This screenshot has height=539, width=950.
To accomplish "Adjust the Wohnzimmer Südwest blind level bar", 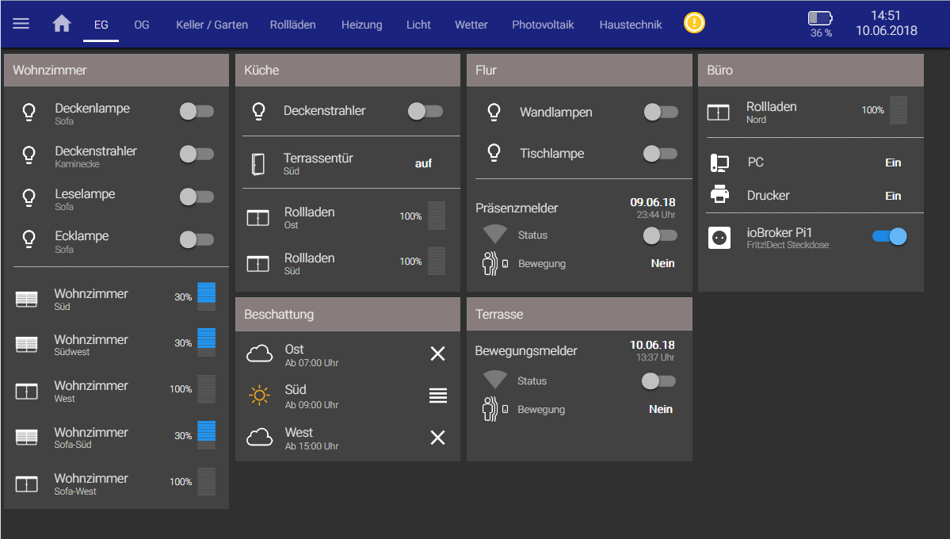I will pos(207,342).
